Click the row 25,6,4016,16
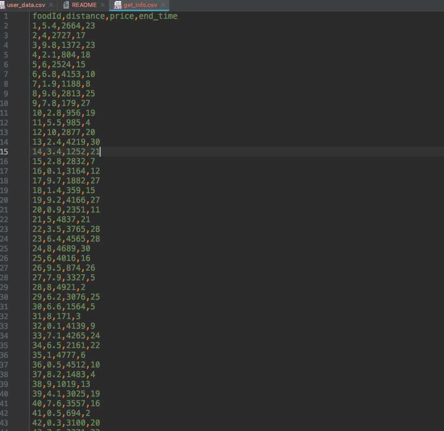This screenshot has width=444, height=431. click(x=61, y=258)
